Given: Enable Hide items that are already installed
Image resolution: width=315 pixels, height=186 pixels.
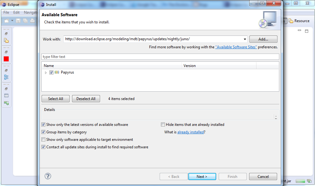Looking at the screenshot, I should [163, 125].
